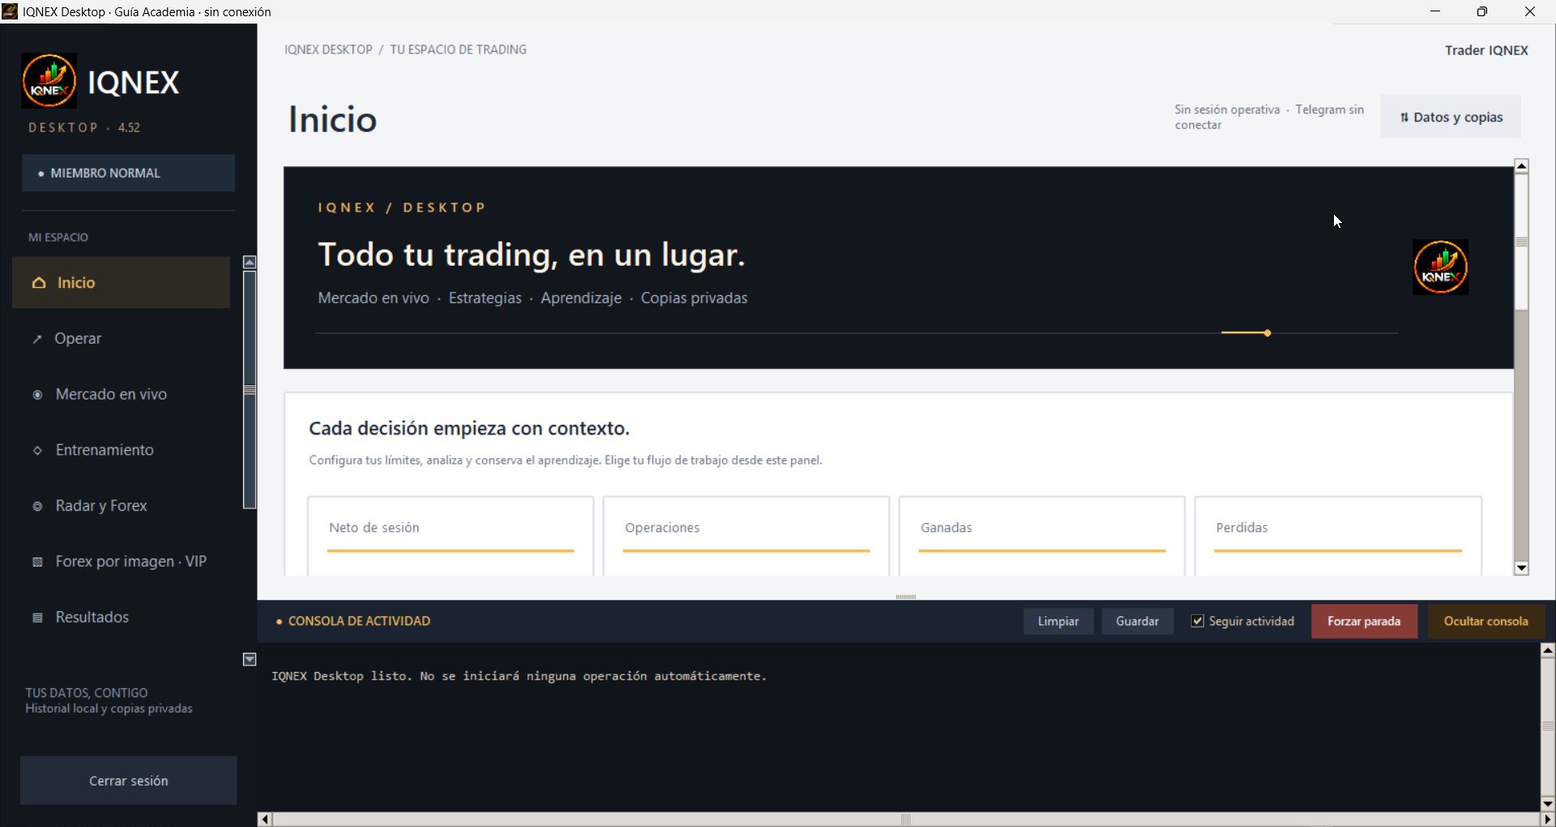Click the banner progress slider dot
The width and height of the screenshot is (1556, 827).
coord(1267,333)
